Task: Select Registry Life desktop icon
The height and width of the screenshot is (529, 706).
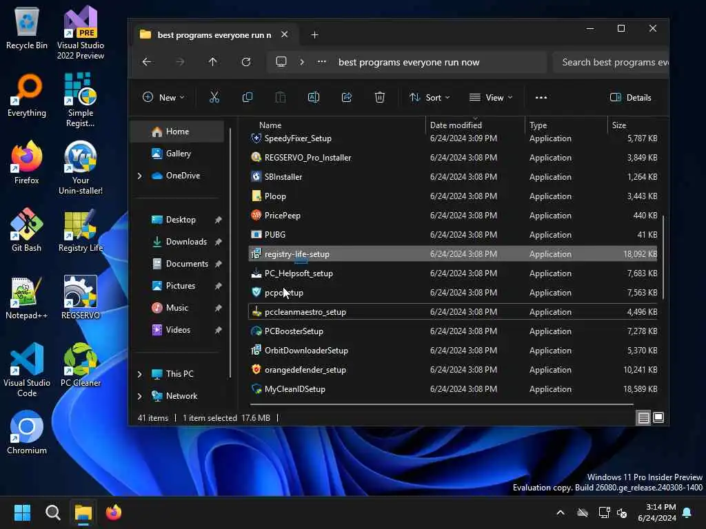Action: coord(81,230)
